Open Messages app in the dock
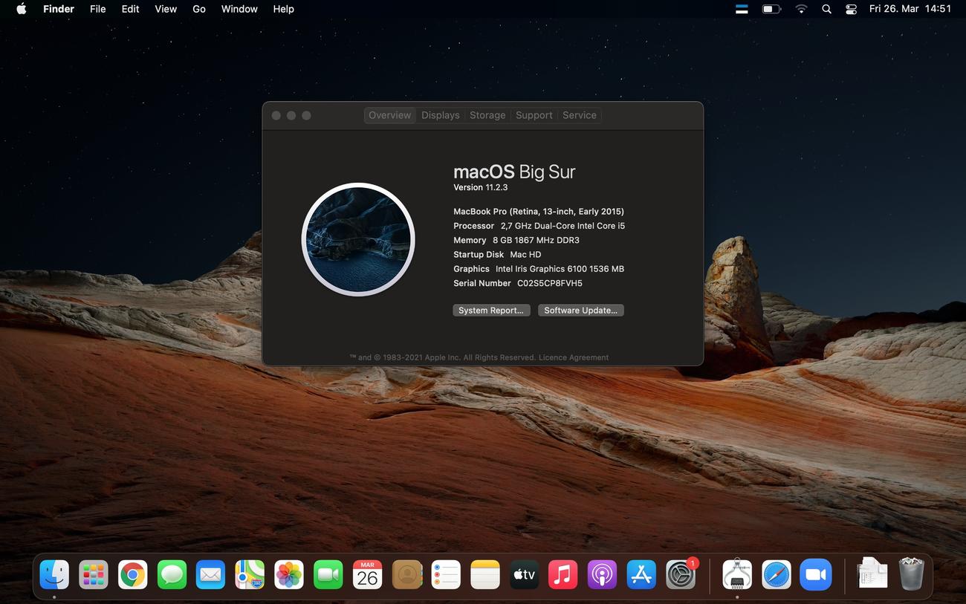 tap(172, 574)
